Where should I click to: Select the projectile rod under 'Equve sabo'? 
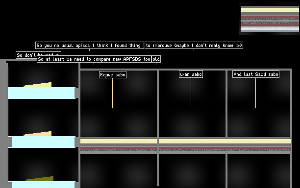(112, 93)
